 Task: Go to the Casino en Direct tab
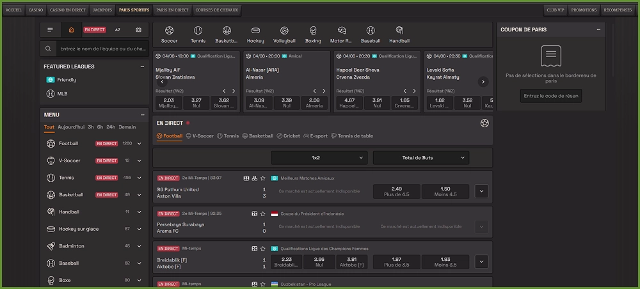[68, 10]
